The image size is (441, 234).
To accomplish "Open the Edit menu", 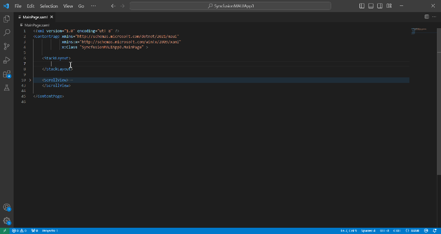I will (x=31, y=6).
